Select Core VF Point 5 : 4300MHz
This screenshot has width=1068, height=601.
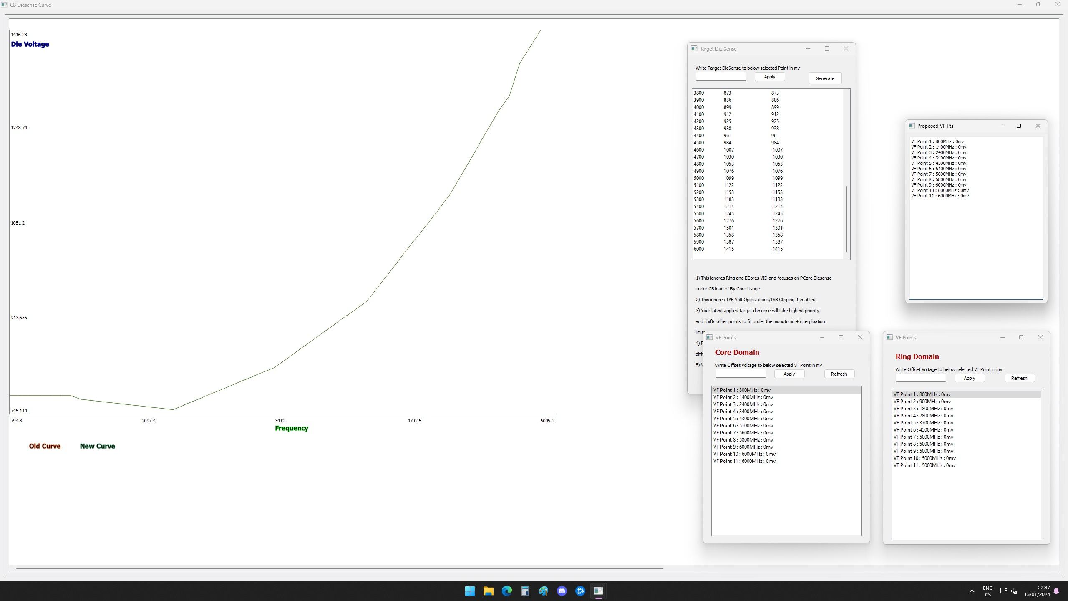(x=743, y=419)
